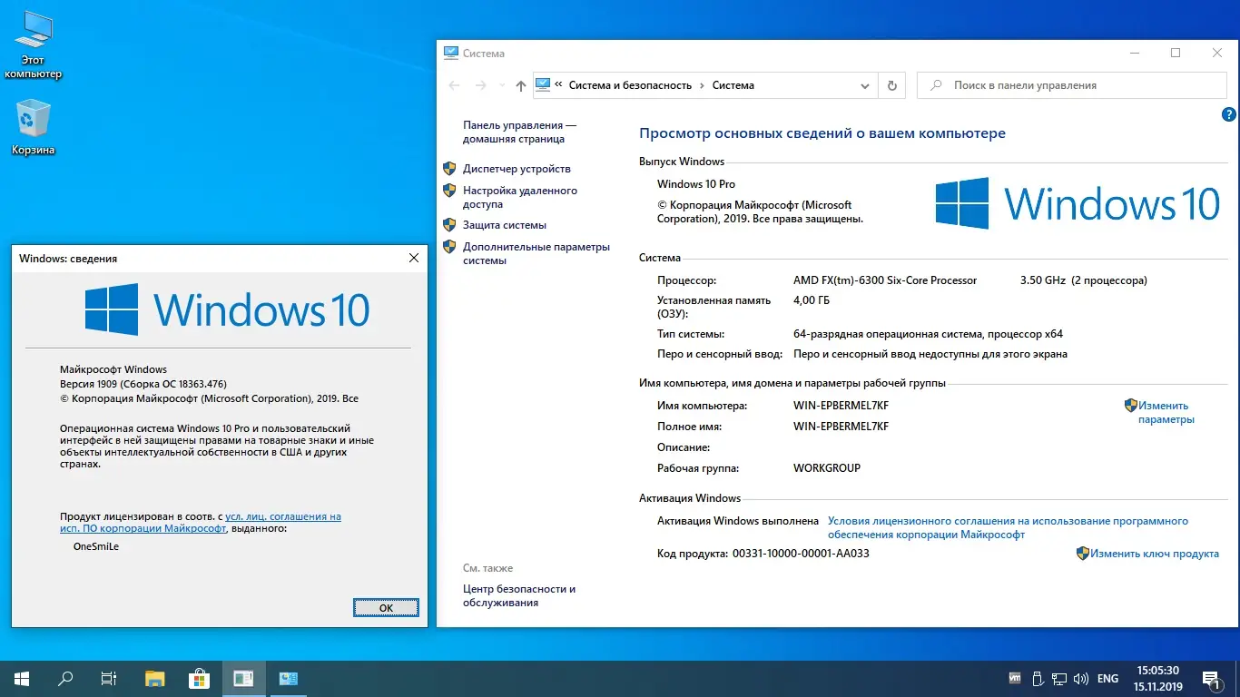Open Task View on the taskbar
This screenshot has height=697, width=1240.
click(109, 678)
